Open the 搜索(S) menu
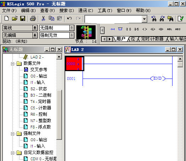The image size is (186, 161). [x=67, y=11]
